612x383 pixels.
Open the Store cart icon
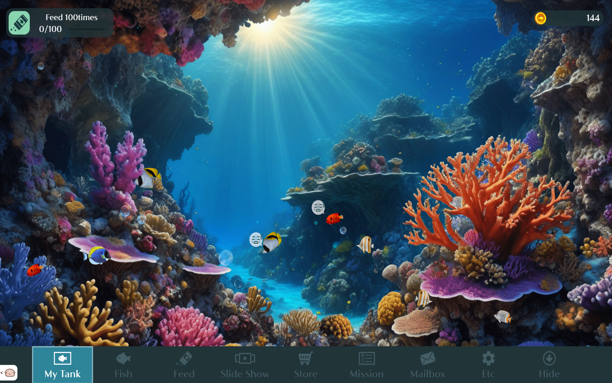pos(306,364)
